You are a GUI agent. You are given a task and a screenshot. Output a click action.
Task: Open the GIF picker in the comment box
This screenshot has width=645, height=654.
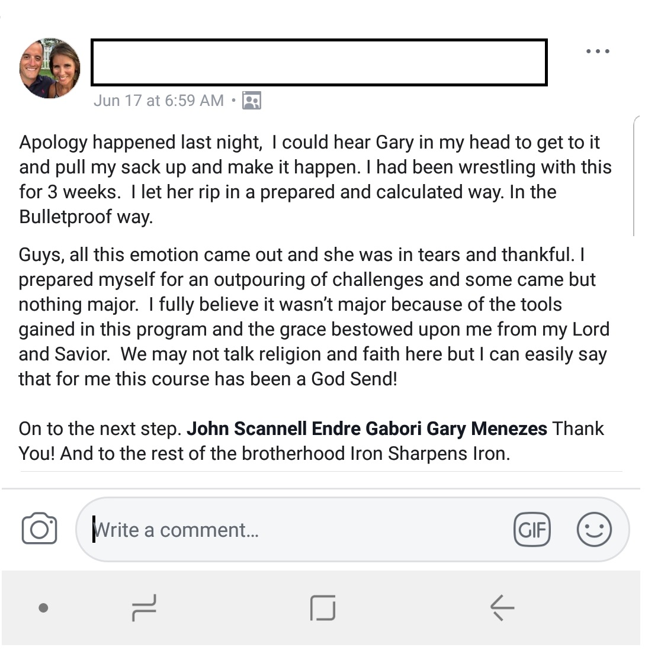click(532, 529)
